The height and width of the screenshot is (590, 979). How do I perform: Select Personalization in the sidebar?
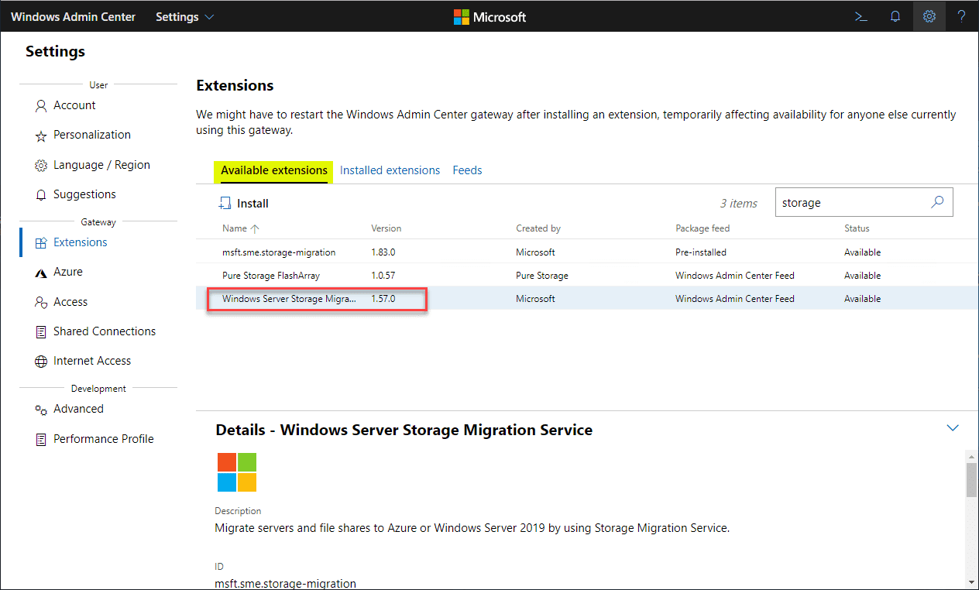click(x=91, y=135)
